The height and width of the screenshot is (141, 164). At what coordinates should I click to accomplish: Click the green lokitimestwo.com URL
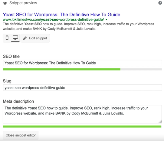pyautogui.click(x=53, y=20)
